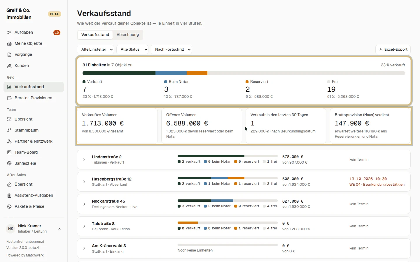Screen dimensions: 420x262
Task: Go to Berater-Provisionen page
Action: tap(34, 98)
